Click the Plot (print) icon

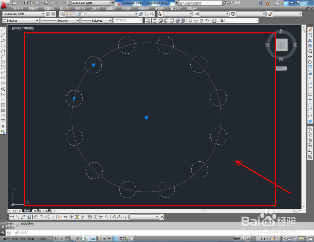[x=46, y=3]
